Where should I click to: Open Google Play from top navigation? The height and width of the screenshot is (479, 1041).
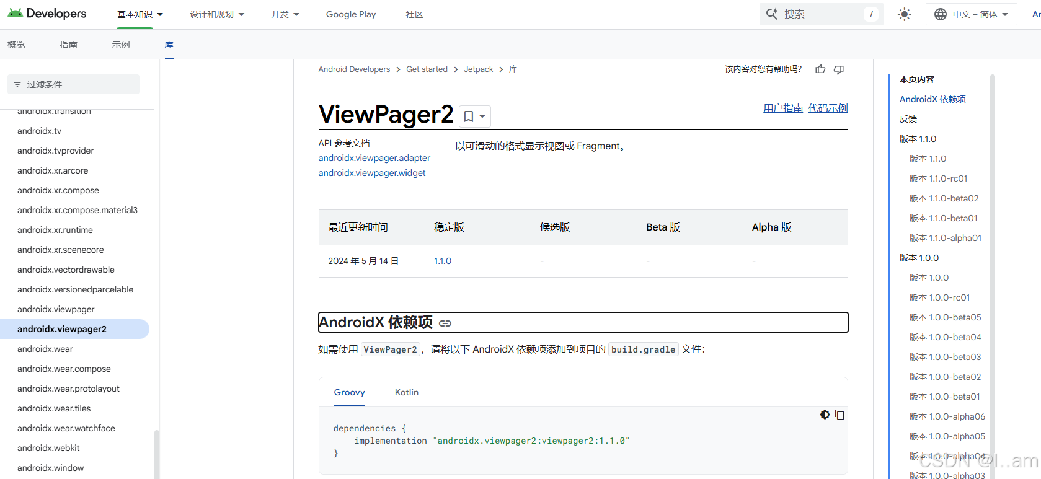click(351, 14)
